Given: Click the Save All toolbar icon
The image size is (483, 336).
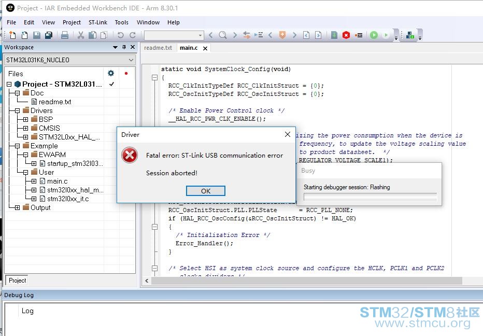Looking at the screenshot, I should coord(49,35).
